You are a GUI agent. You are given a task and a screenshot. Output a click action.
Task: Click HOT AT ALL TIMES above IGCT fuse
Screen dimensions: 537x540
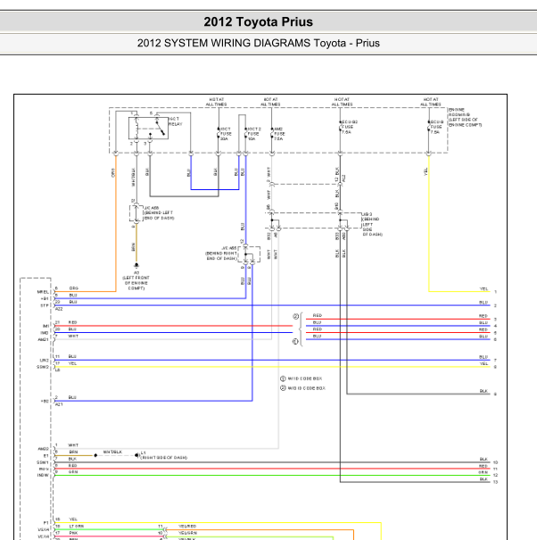point(217,102)
